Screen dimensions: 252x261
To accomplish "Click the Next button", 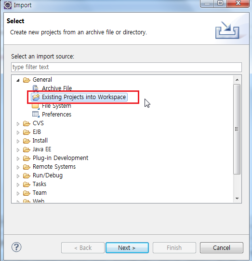I will [127, 247].
